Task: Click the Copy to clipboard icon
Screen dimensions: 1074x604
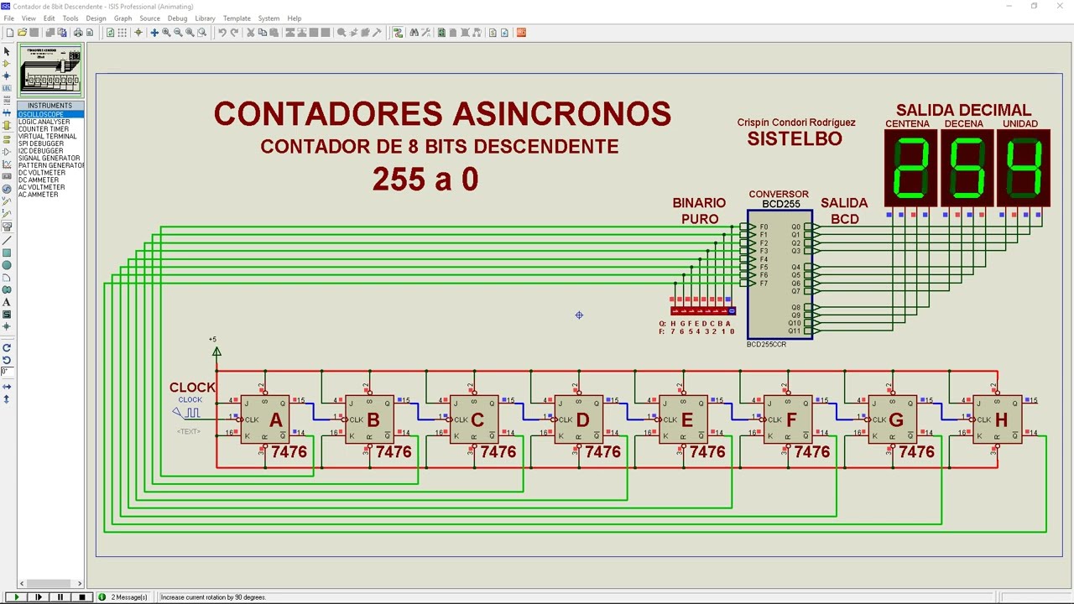Action: coord(262,33)
